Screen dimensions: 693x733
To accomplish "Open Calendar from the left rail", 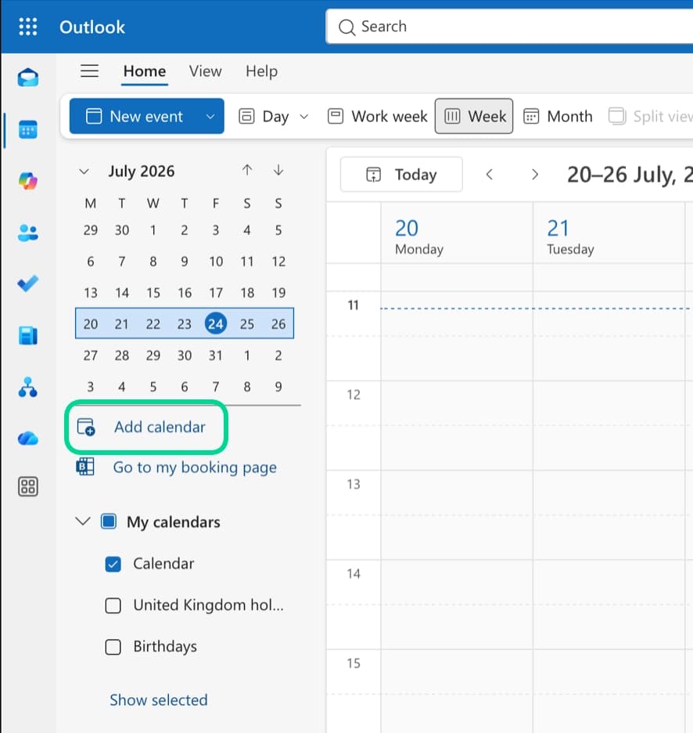I will [28, 129].
